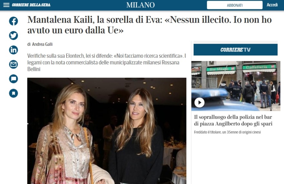Open the CORRIERE TV banner
This screenshot has height=184, width=284.
(236, 50)
